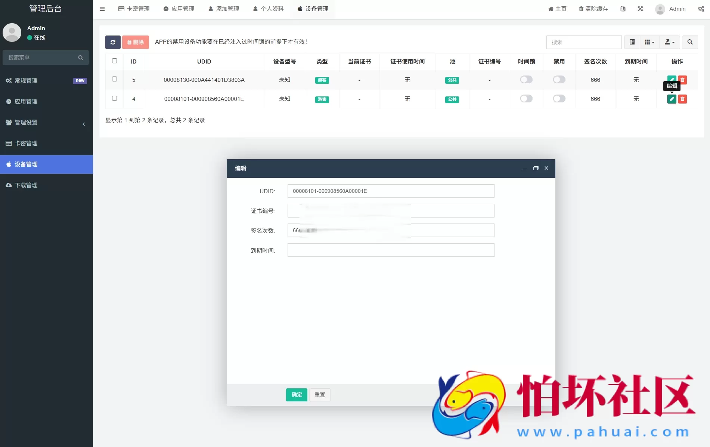The image size is (710, 447).
Task: Click the detail view icon in table toolbar
Action: pyautogui.click(x=632, y=42)
